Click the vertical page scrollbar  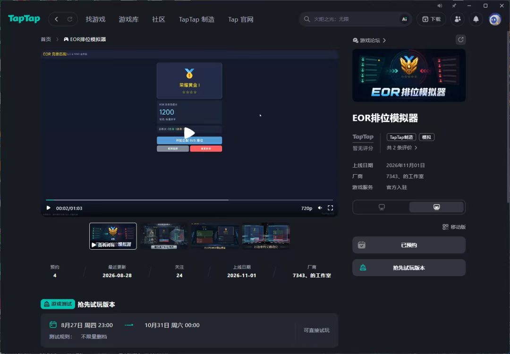(508, 117)
